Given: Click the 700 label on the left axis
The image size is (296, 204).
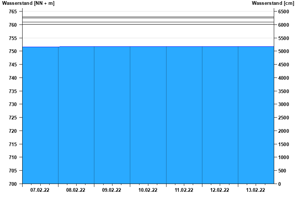Looking at the screenshot, I should point(13,184).
